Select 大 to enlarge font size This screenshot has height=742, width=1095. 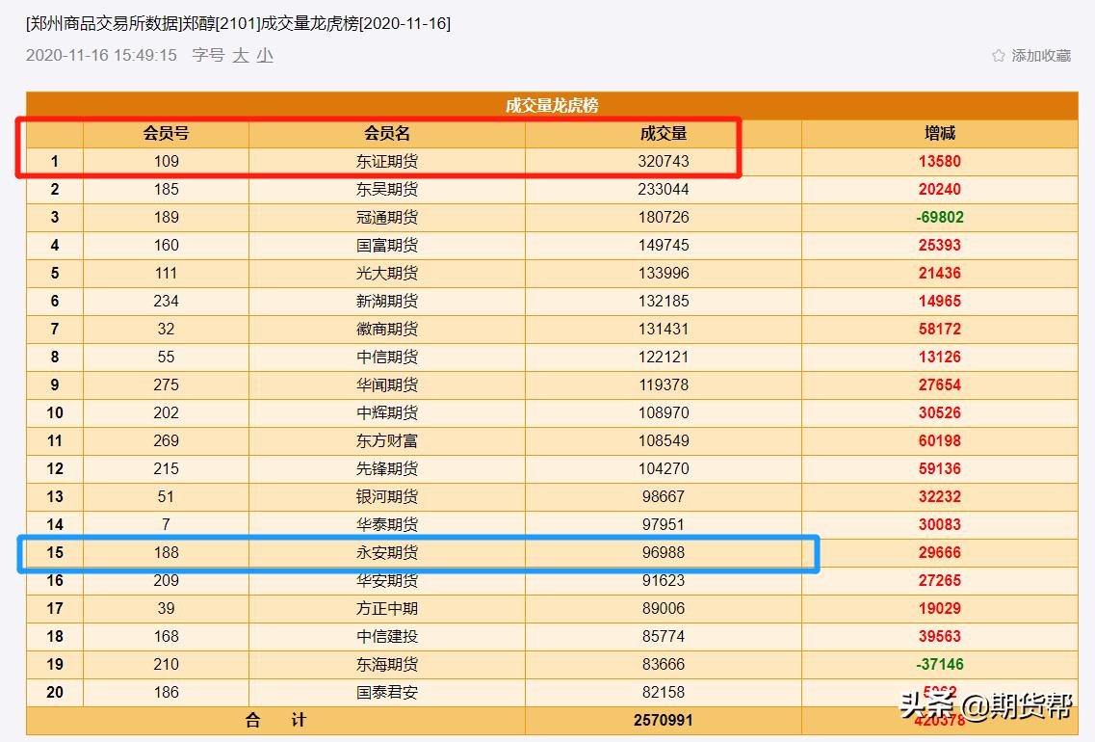[x=239, y=56]
